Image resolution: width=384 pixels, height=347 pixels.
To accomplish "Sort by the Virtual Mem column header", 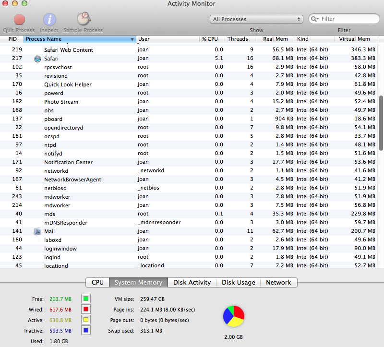I will tap(356, 39).
